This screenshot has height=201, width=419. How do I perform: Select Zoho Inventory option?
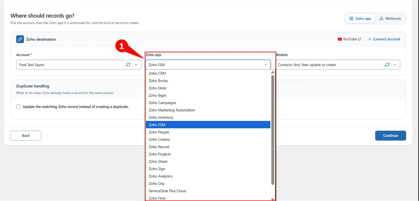coord(208,117)
